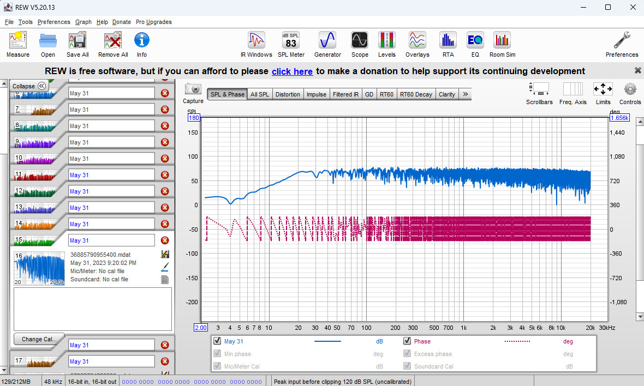
Task: Click the notes page icon for measurement 16
Action: click(165, 280)
